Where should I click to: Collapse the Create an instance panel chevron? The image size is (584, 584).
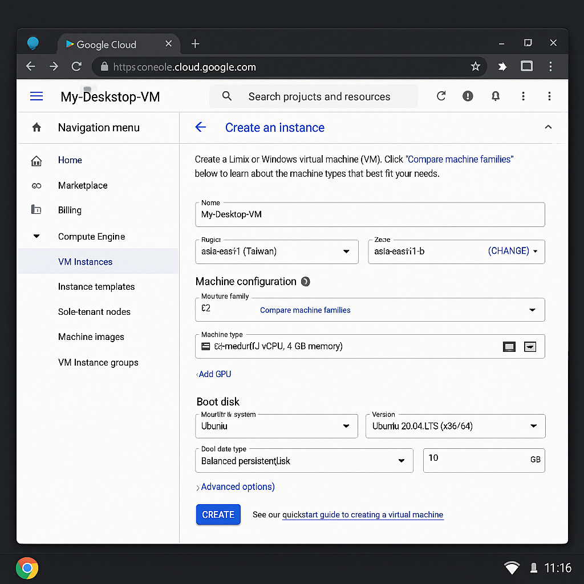[548, 127]
